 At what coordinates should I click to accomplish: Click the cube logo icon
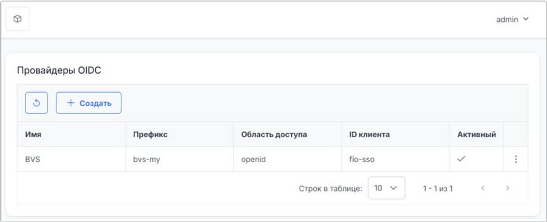pos(17,19)
